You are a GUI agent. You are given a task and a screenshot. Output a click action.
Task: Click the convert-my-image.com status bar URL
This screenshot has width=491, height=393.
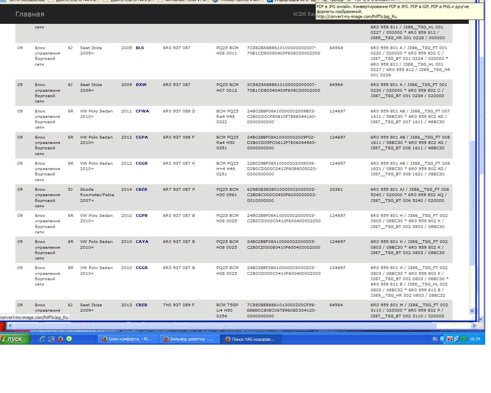tap(34, 317)
